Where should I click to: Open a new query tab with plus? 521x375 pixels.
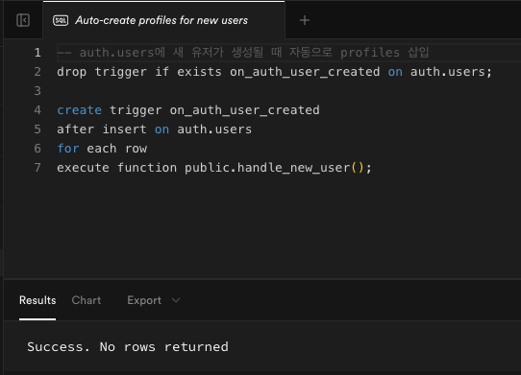coord(305,20)
